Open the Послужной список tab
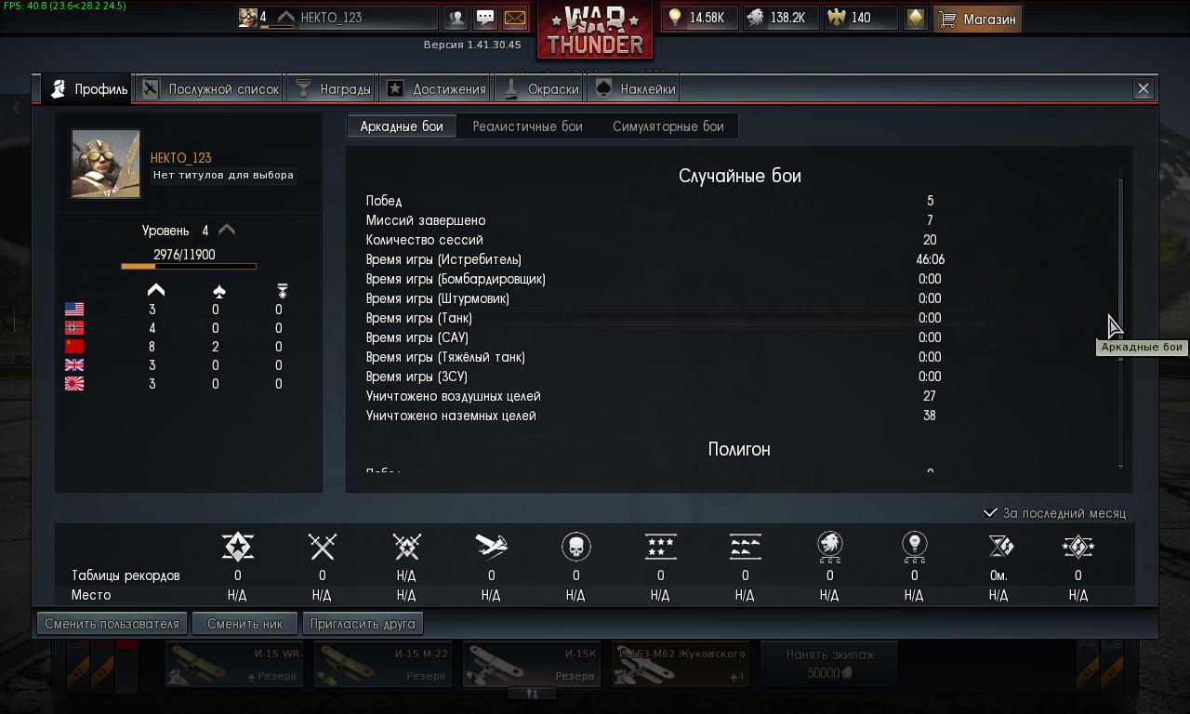Screen dimensions: 1190x714 (210, 89)
